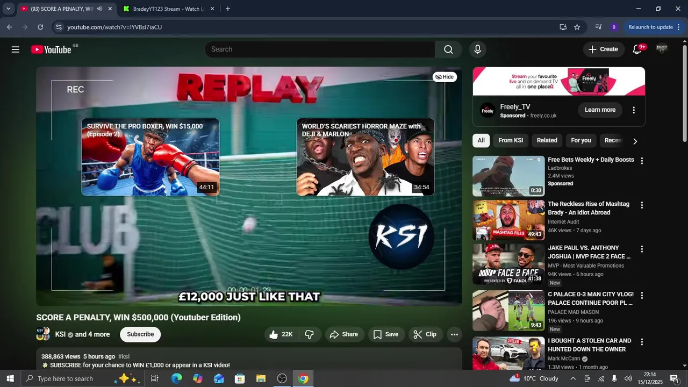Open Windows Start menu

pos(10,378)
